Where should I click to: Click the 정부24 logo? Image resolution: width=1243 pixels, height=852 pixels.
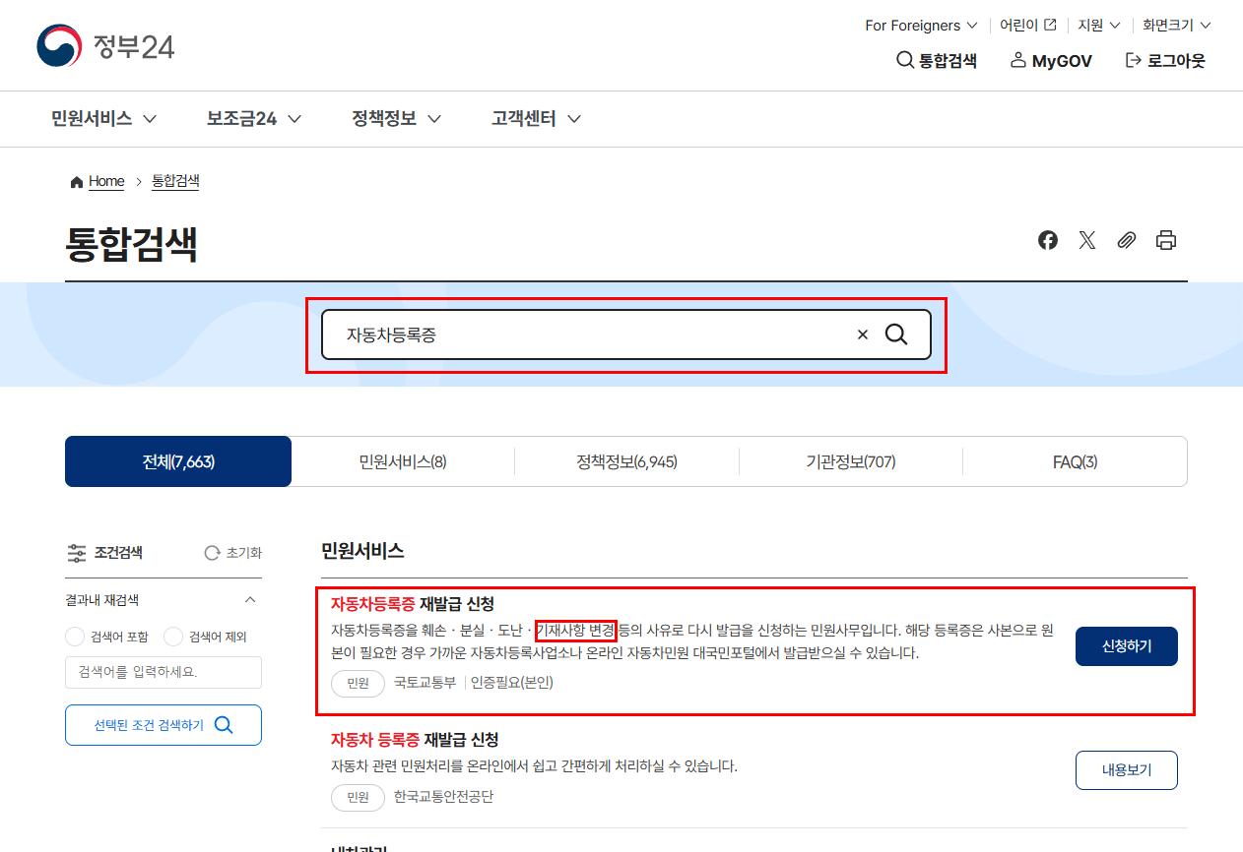[104, 44]
